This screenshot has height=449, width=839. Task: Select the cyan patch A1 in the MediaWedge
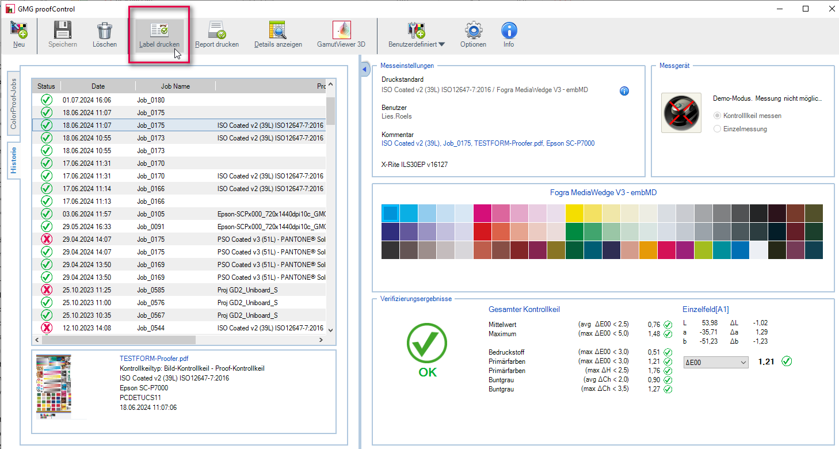pos(390,213)
